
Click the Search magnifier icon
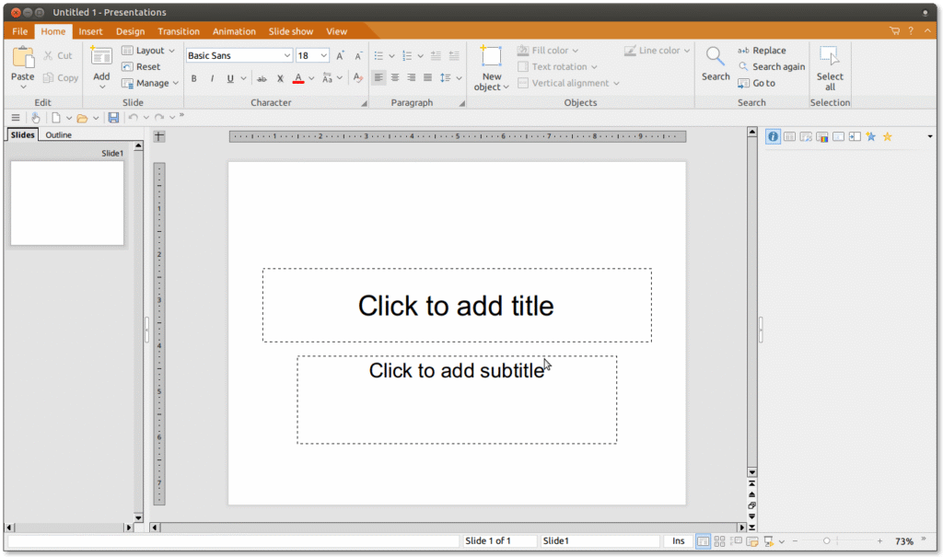click(715, 57)
